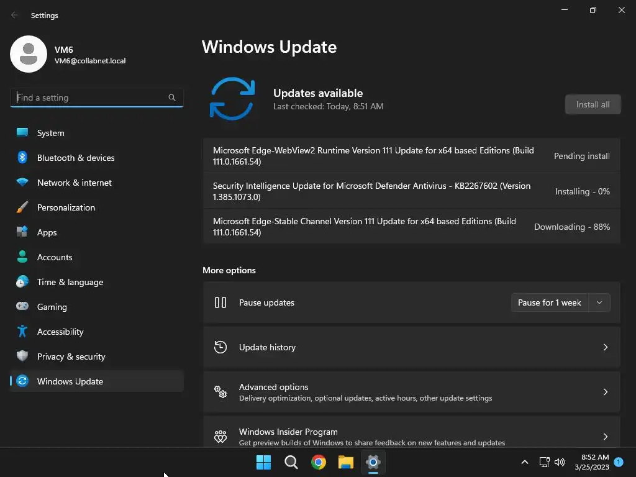Select Security Intelligence Update KB2267602 row

412,191
